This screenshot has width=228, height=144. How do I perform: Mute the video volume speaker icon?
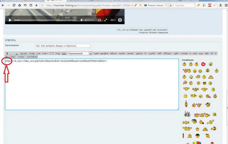click(x=81, y=20)
